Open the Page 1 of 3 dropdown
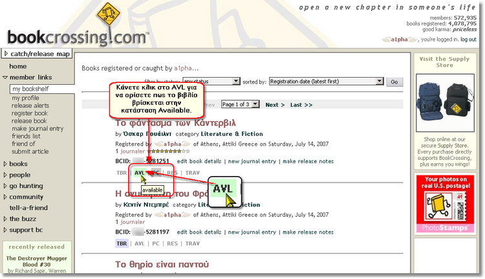This screenshot has width=485, height=279. (240, 104)
